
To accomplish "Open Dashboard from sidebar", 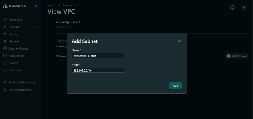I will point(15,20).
